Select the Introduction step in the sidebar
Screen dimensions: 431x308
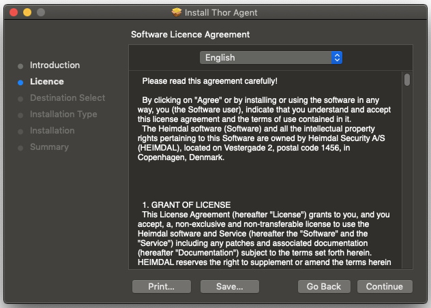55,65
